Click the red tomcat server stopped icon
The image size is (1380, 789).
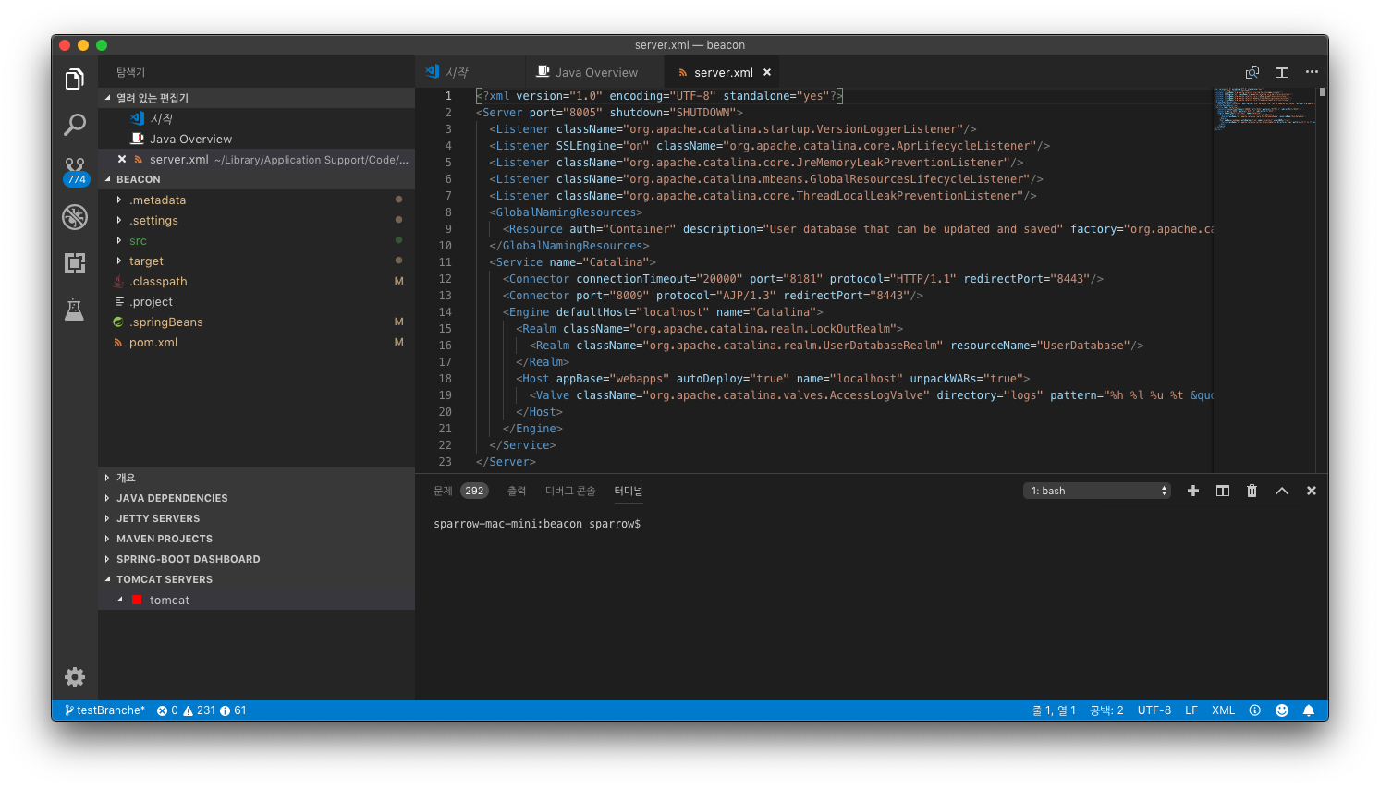coord(137,600)
